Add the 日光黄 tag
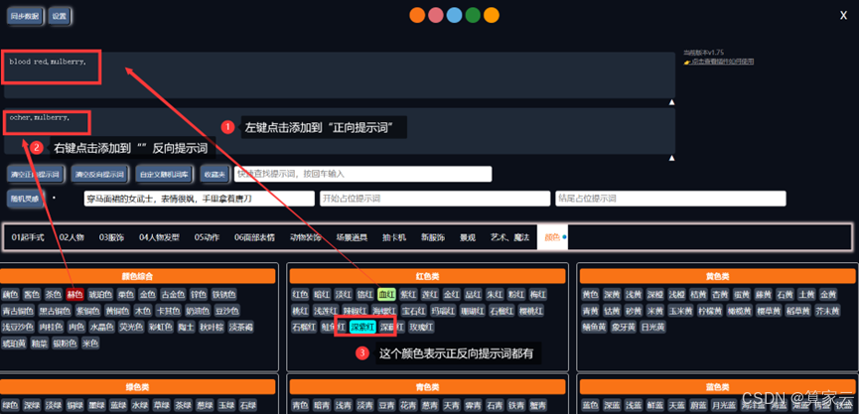This screenshot has width=859, height=414. (653, 327)
